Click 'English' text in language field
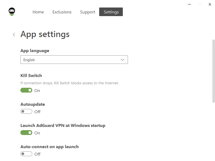 [29, 60]
